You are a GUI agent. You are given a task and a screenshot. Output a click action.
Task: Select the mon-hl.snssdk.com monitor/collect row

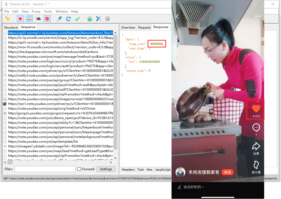tap(61, 47)
